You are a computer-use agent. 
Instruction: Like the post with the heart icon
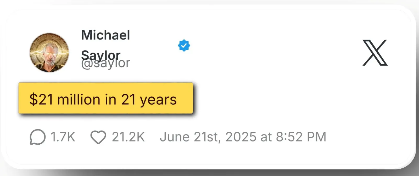coord(98,137)
